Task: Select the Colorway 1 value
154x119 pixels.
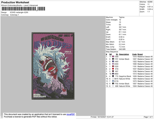Action: click(14, 15)
